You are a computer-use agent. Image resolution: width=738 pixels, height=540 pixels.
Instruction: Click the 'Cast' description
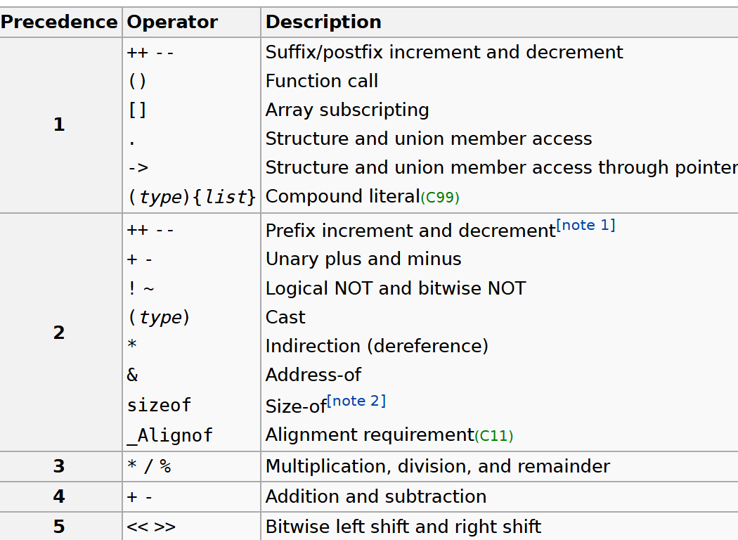pos(285,317)
